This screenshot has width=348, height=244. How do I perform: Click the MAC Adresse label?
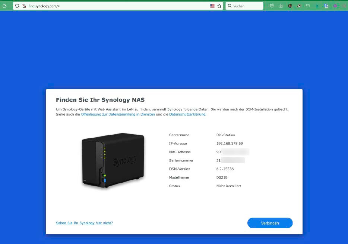(180, 152)
